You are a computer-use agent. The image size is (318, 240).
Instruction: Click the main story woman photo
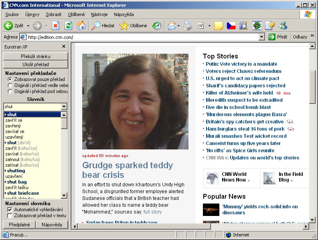(135, 101)
